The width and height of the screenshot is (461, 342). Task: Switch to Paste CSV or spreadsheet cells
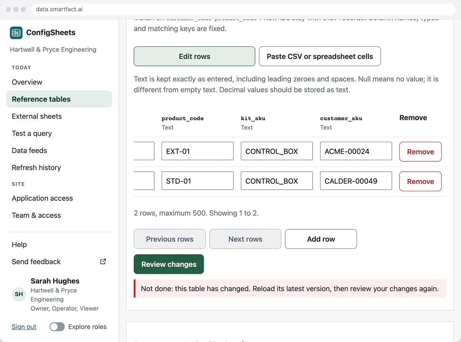coord(320,56)
